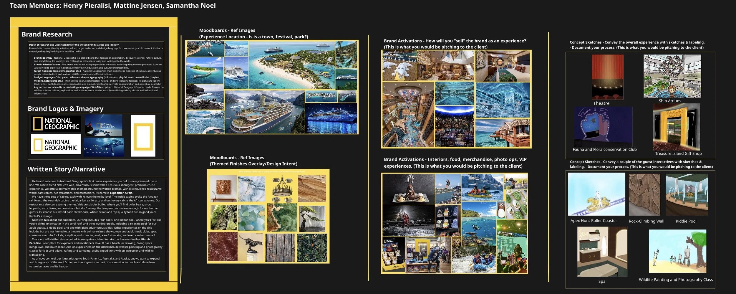Click the red marble texture swatch
This screenshot has width=736, height=294.
click(x=223, y=247)
